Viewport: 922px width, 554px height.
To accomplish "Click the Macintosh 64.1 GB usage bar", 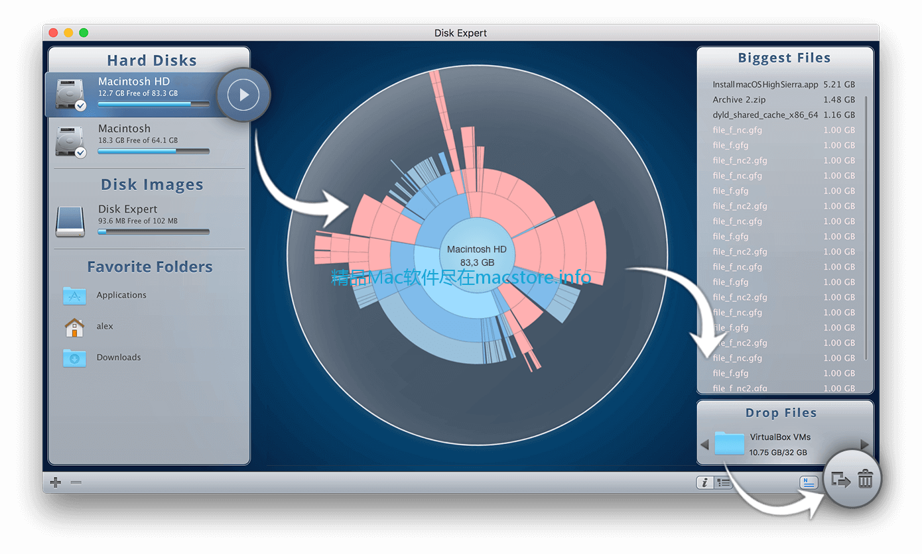I will click(153, 151).
